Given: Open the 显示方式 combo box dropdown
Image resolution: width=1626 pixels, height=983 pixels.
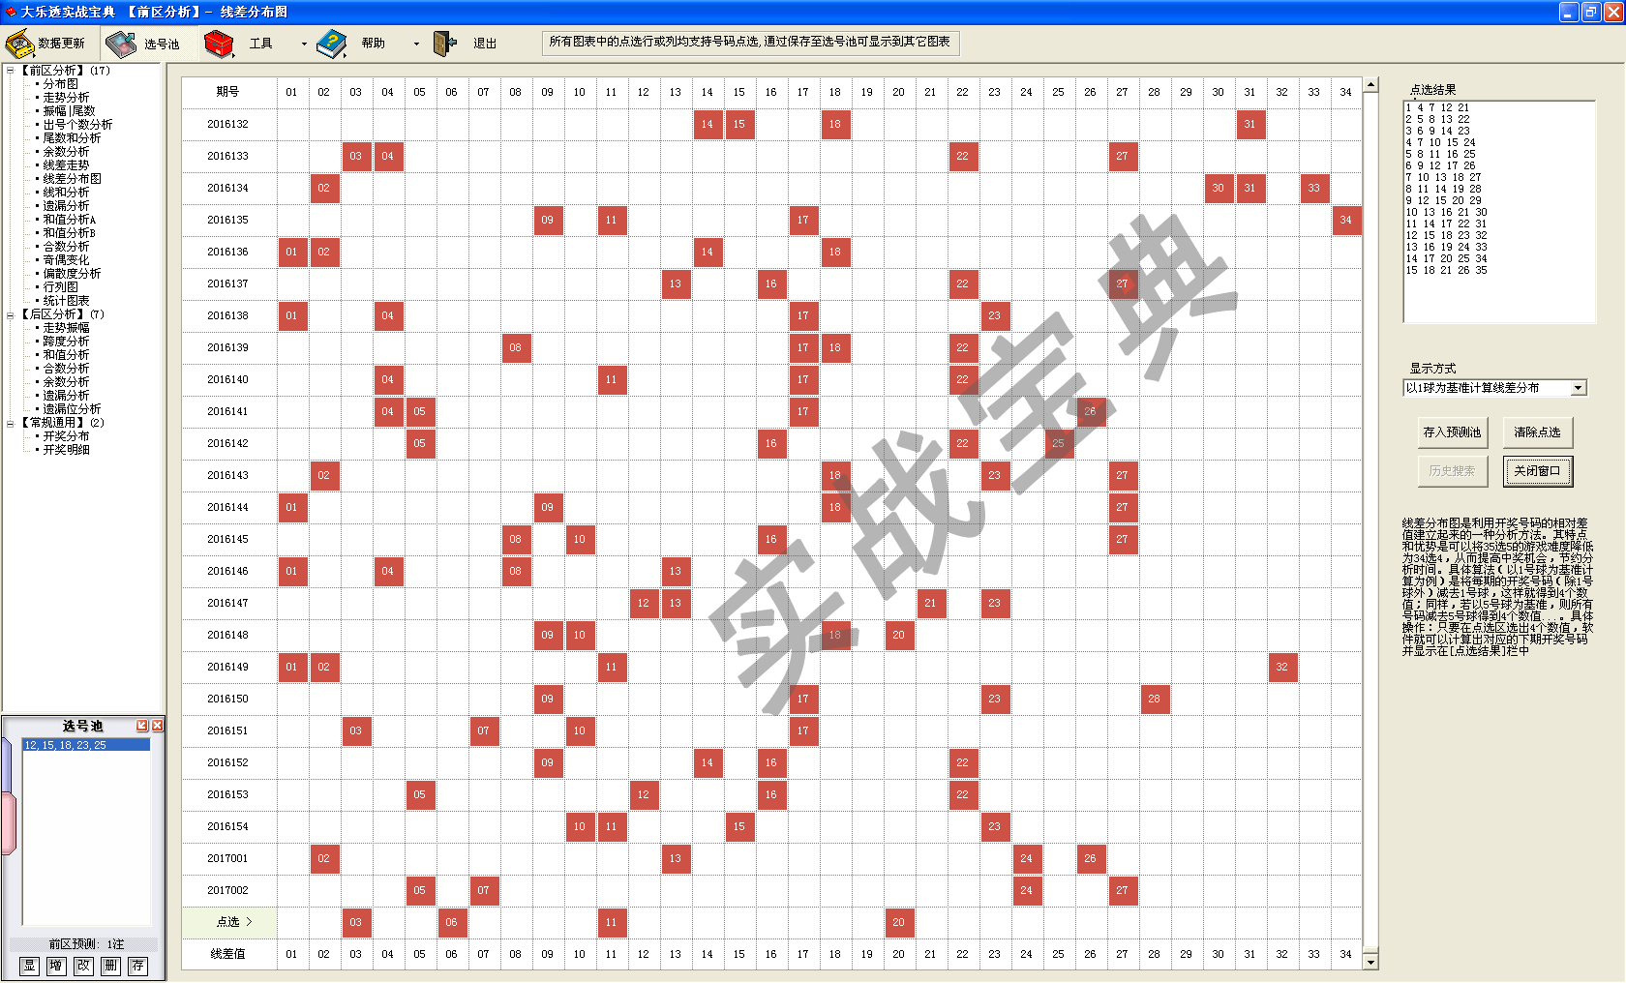Looking at the screenshot, I should (x=1579, y=388).
